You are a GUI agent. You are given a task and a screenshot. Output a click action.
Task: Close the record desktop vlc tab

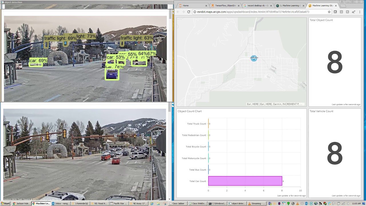[x=271, y=5]
